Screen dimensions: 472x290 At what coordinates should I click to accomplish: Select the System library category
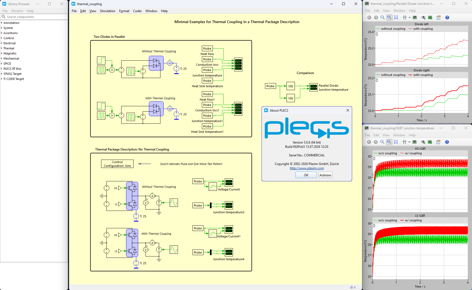(8, 28)
